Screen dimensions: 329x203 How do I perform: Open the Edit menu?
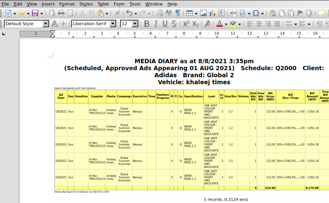18,4
